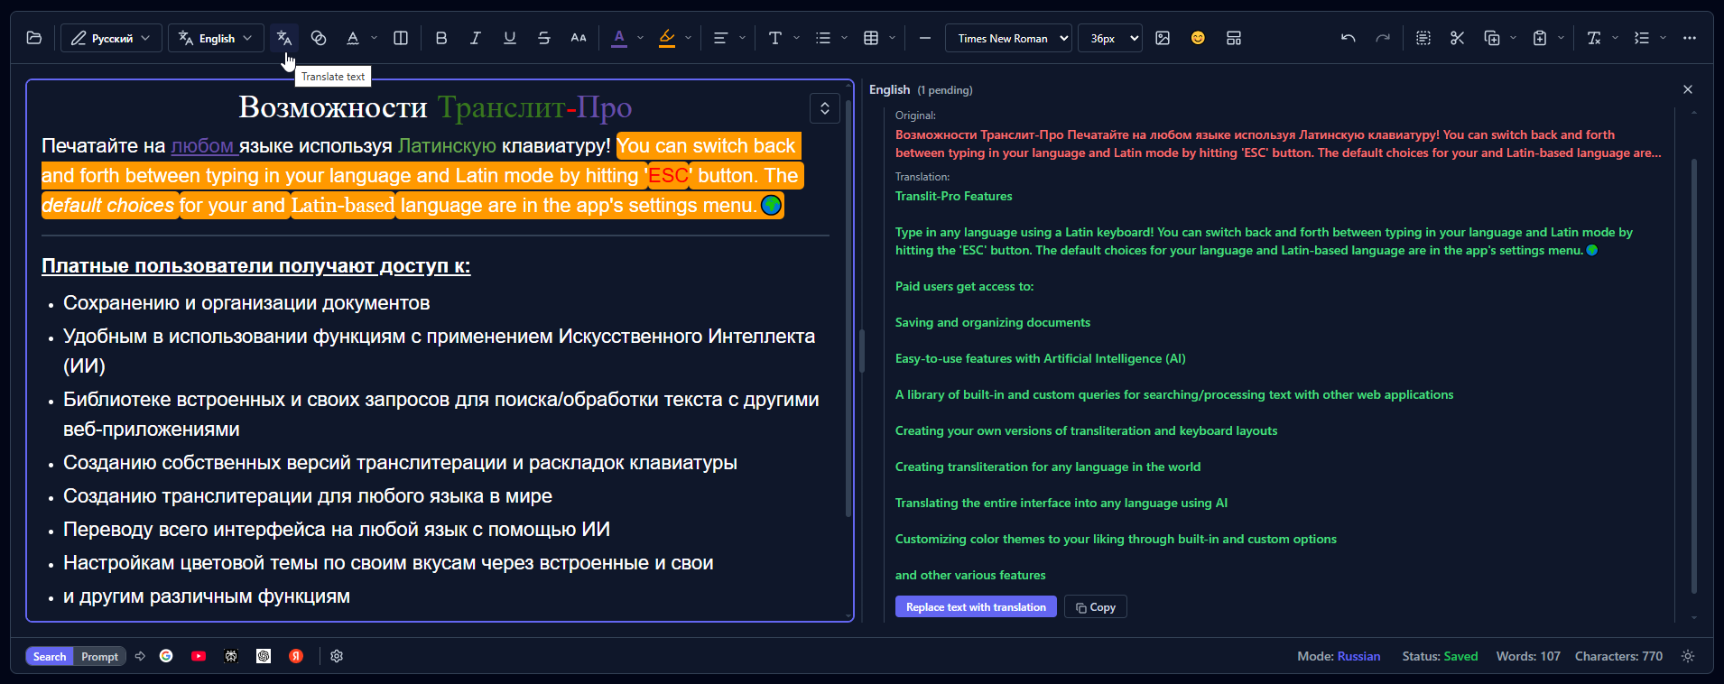Viewport: 1724px width, 684px height.
Task: Click the select all icon
Action: click(x=1423, y=38)
